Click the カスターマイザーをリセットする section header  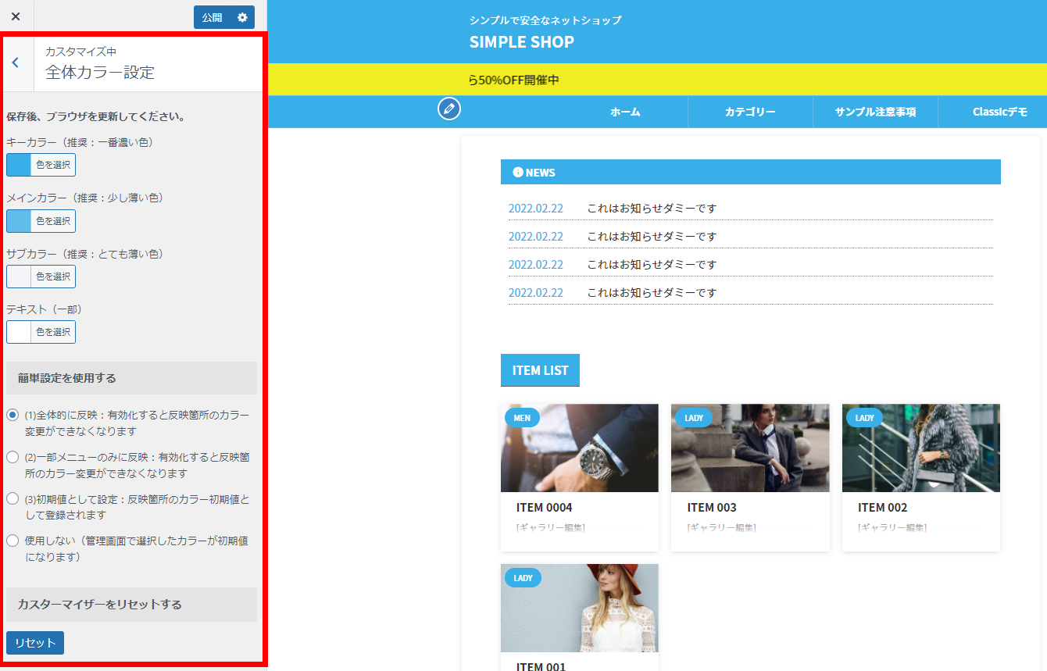(131, 605)
